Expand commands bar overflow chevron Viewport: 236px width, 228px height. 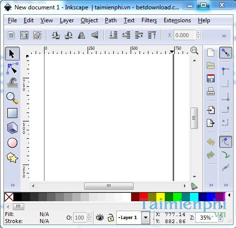211,185
